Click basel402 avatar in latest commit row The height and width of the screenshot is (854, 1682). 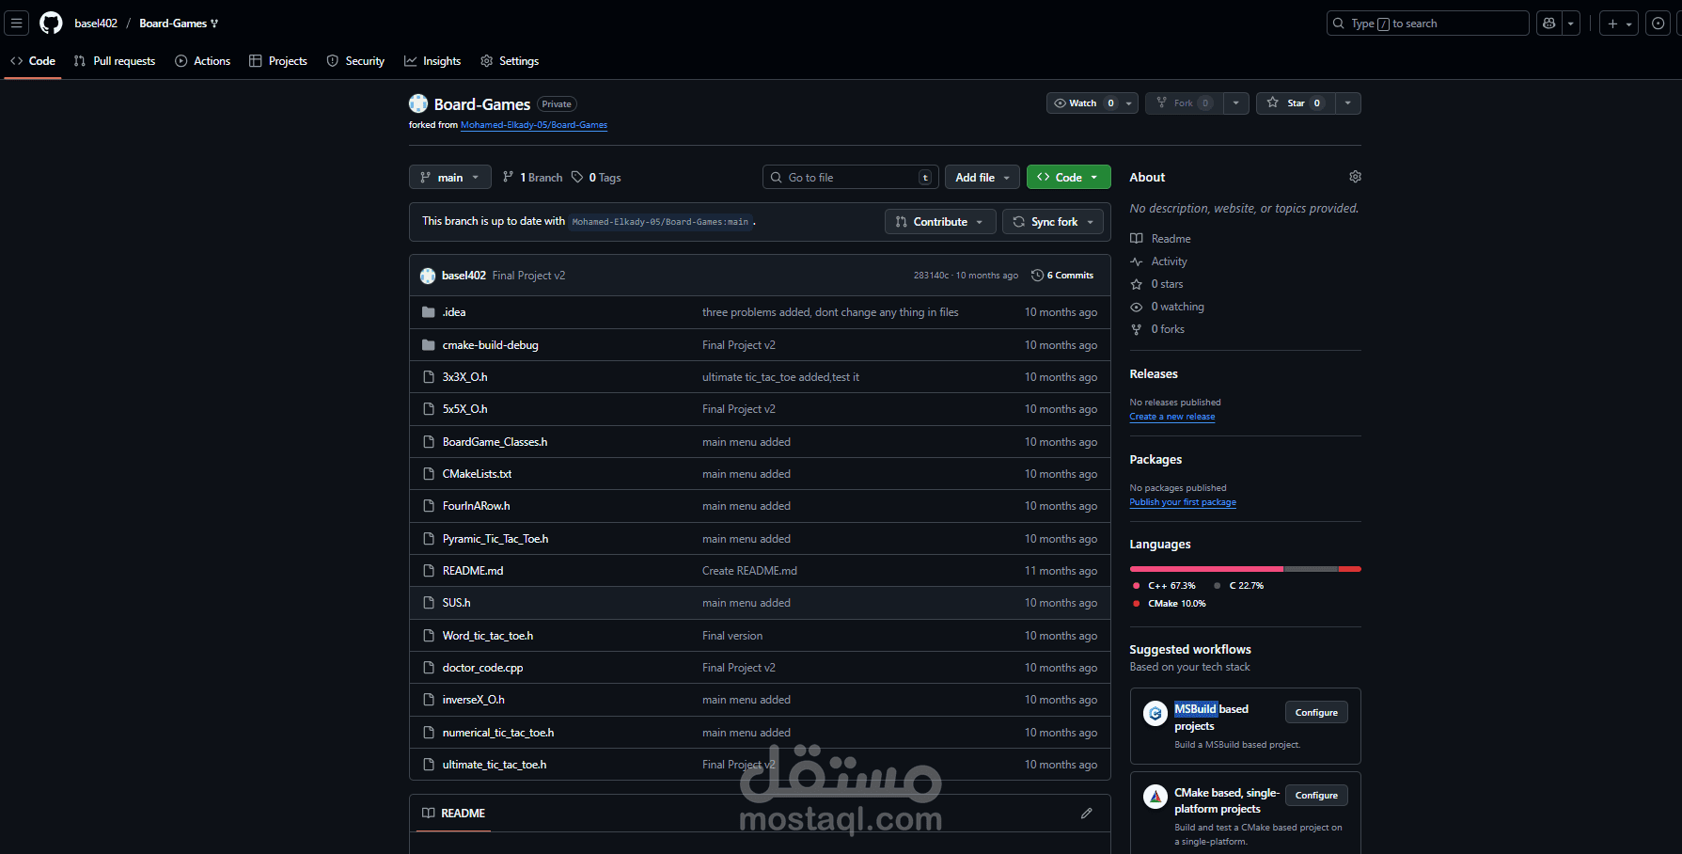428,276
